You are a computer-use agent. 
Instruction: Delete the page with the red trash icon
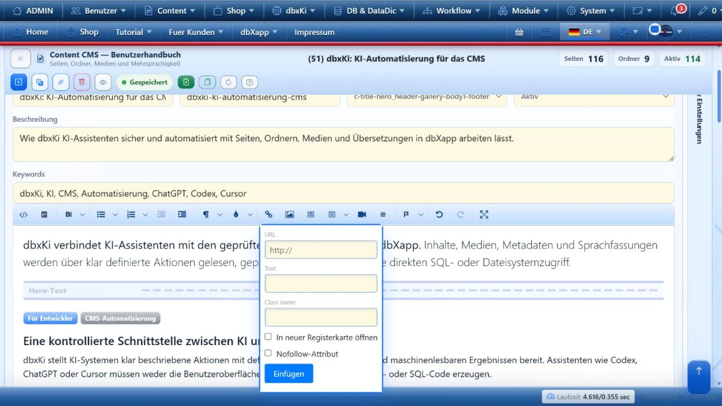(82, 82)
